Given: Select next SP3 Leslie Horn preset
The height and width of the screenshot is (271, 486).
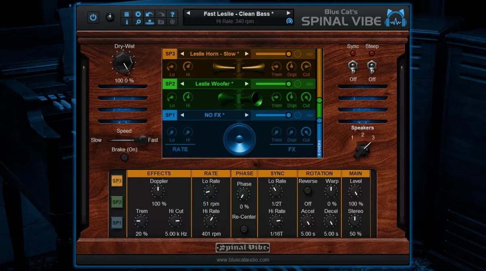Looking at the screenshot, I should (x=246, y=54).
